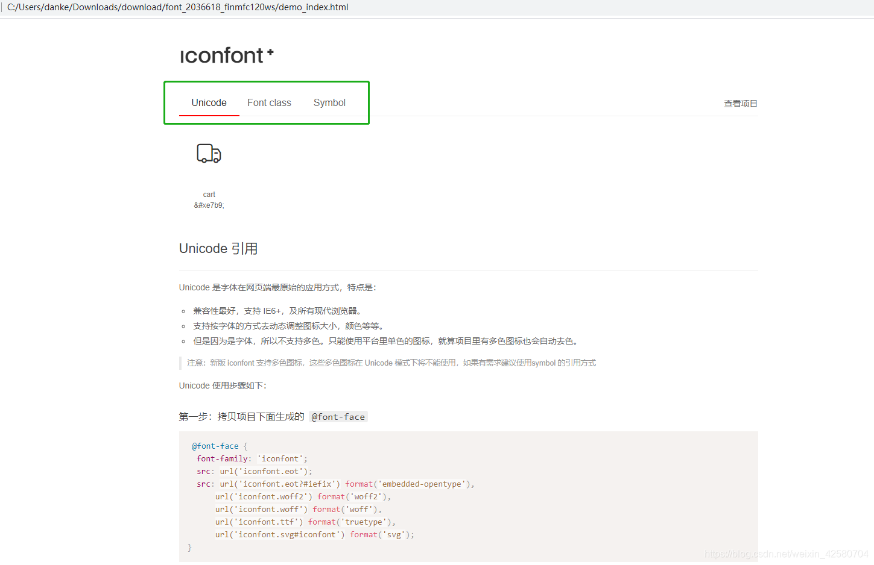This screenshot has height=565, width=874.
Task: Click the font-family: 'iconfont' code line
Action: coord(252,459)
